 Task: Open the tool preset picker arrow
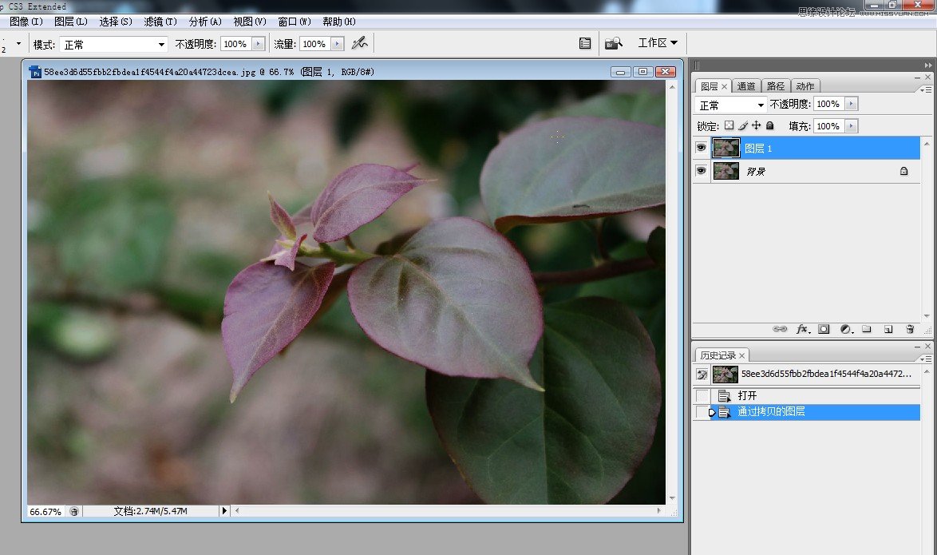point(18,44)
